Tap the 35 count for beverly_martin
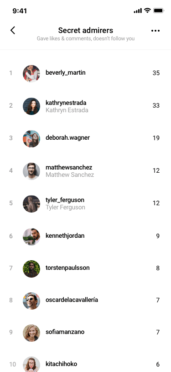This screenshot has width=171, height=372. click(156, 73)
